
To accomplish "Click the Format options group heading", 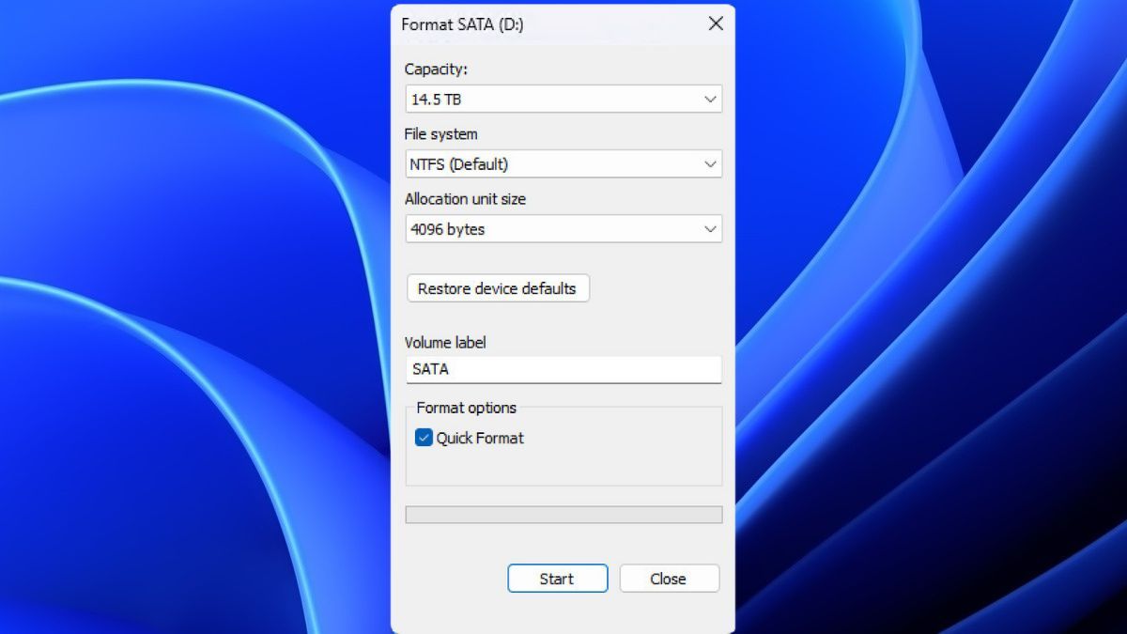I will point(466,408).
